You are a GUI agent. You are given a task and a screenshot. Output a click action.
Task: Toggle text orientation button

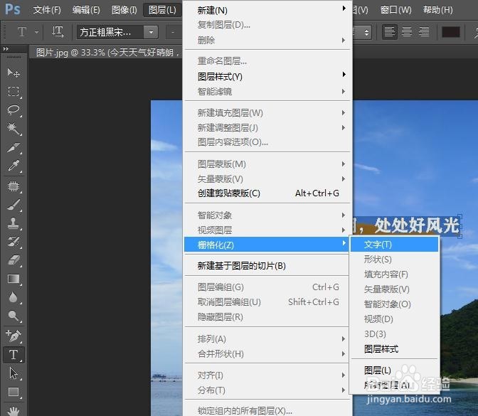58,32
